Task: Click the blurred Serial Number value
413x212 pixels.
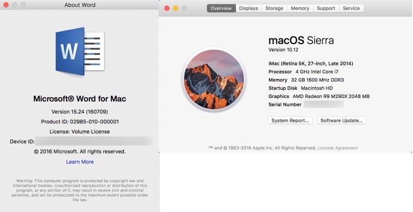Action: tap(324, 104)
